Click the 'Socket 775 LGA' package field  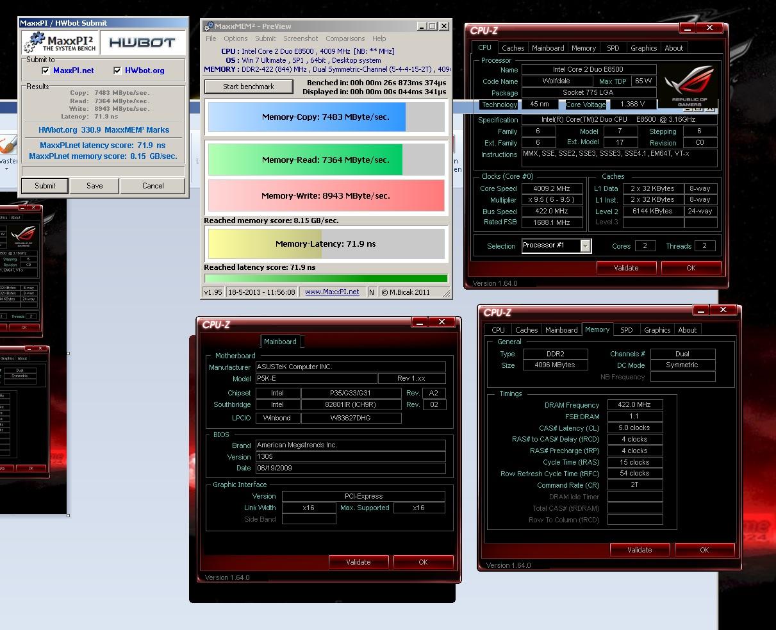tap(588, 93)
